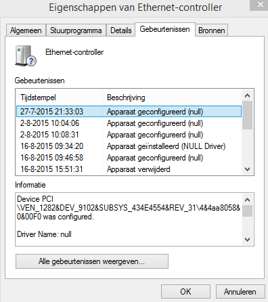Click the Tijdstempel column header

point(60,98)
